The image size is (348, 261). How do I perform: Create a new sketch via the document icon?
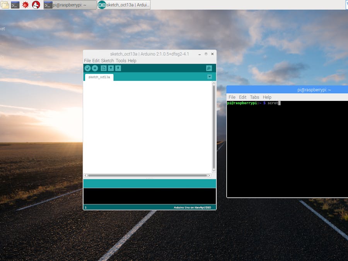(103, 68)
